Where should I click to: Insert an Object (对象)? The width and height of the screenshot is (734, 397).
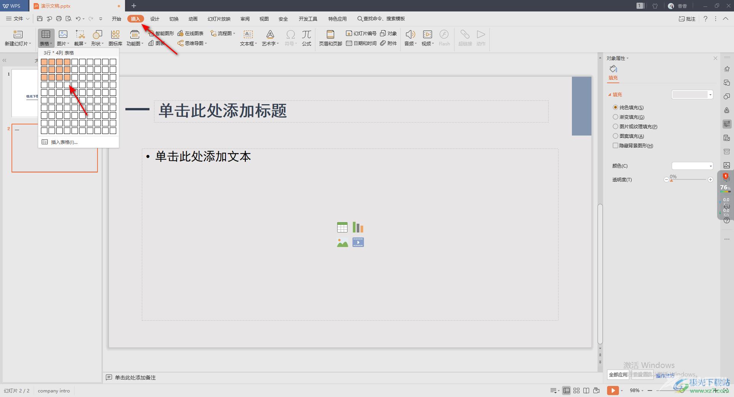click(x=388, y=34)
